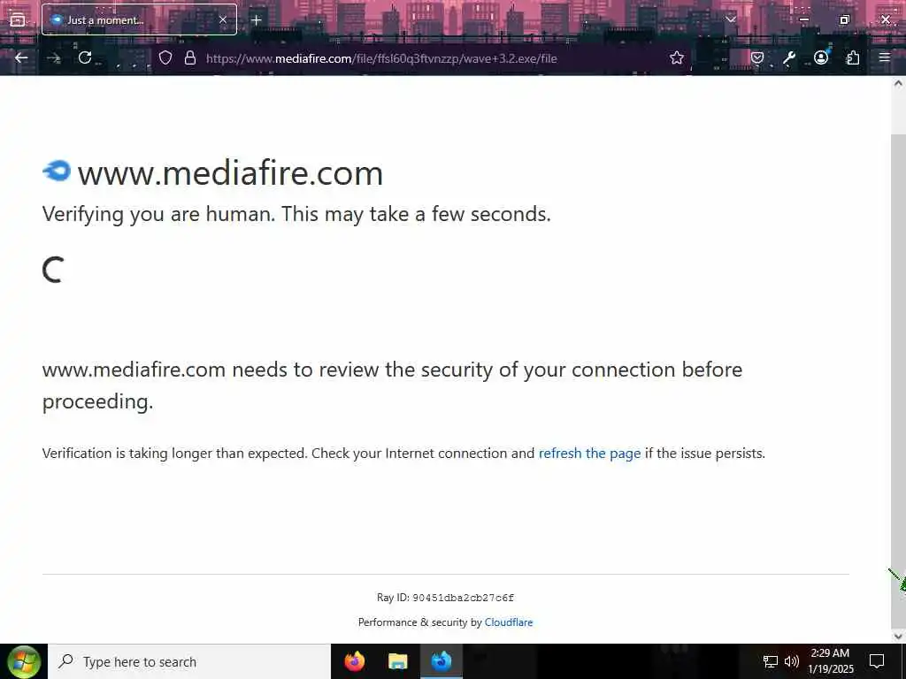Open the Windows Start menu
The height and width of the screenshot is (679, 906).
24,661
